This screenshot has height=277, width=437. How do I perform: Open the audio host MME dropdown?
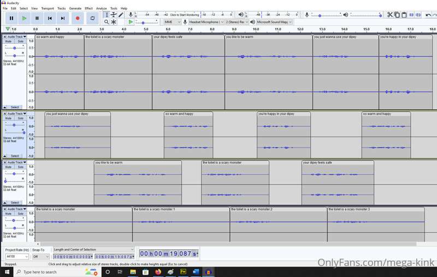tap(172, 22)
